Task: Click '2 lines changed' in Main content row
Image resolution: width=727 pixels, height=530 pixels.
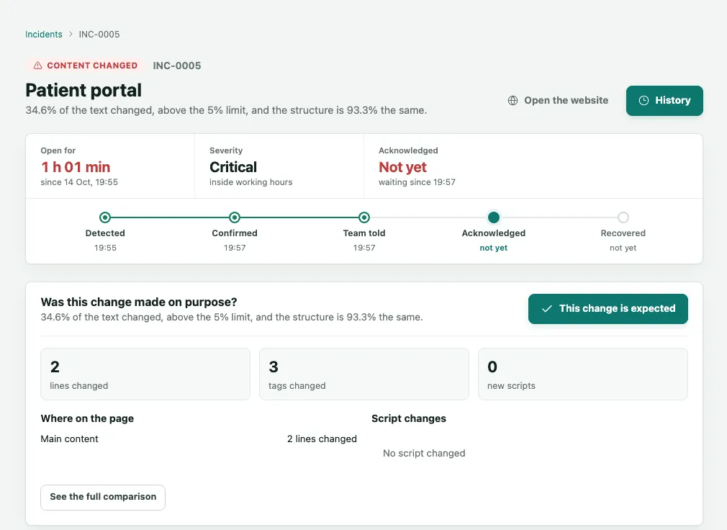Action: tap(322, 439)
